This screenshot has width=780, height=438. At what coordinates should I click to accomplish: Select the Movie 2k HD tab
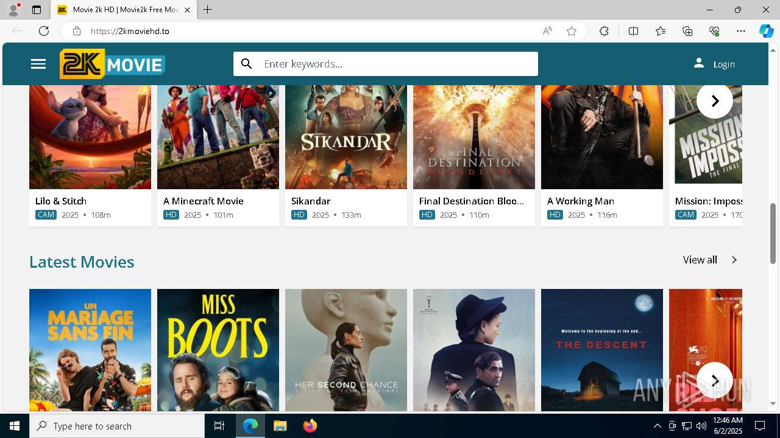124,10
